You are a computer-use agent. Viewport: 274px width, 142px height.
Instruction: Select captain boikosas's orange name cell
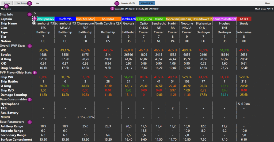[x=108, y=19]
